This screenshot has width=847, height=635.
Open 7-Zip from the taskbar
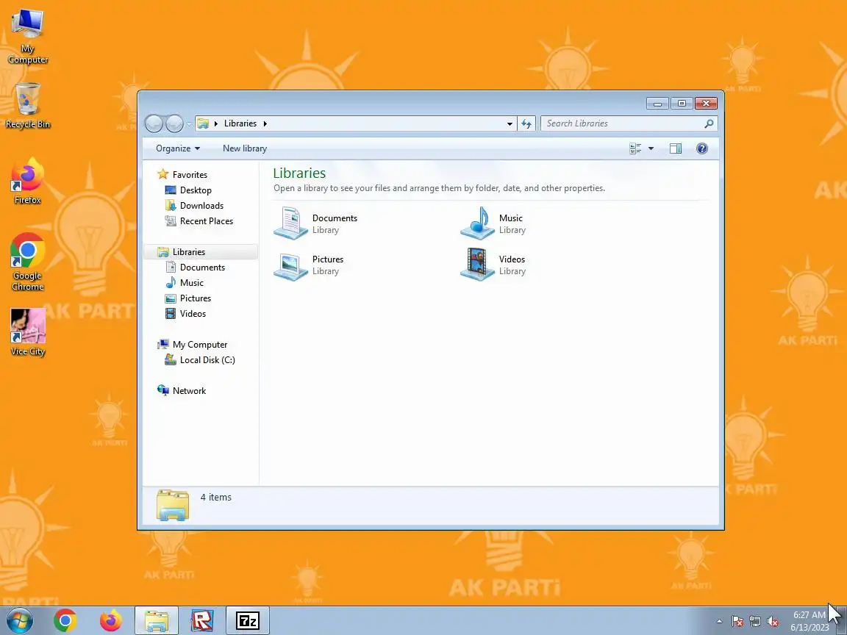pos(247,621)
